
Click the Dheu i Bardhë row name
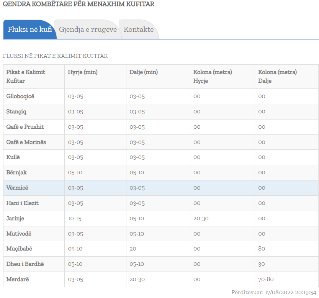25,264
